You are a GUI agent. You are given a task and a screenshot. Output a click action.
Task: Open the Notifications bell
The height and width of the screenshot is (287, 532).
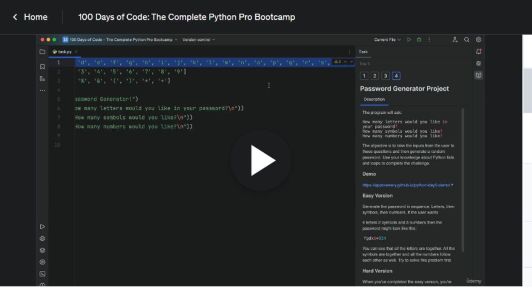[x=479, y=52]
